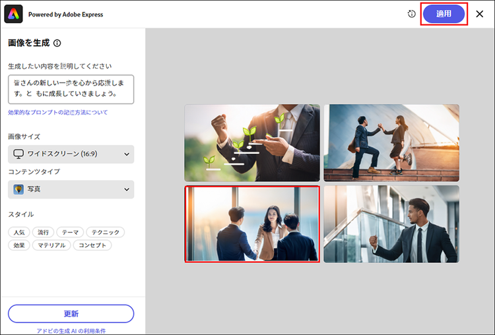The height and width of the screenshot is (335, 495).
Task: Toggle the 流行 style chip
Action: pos(43,232)
